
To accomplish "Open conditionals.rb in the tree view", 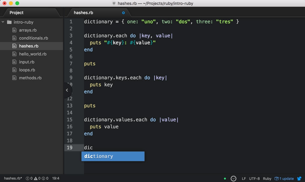I will (33, 38).
